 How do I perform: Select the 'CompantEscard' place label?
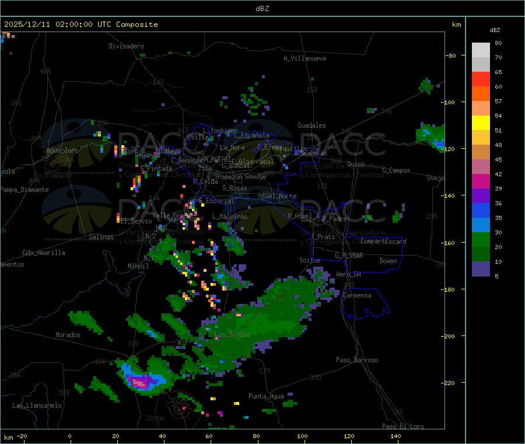click(383, 242)
